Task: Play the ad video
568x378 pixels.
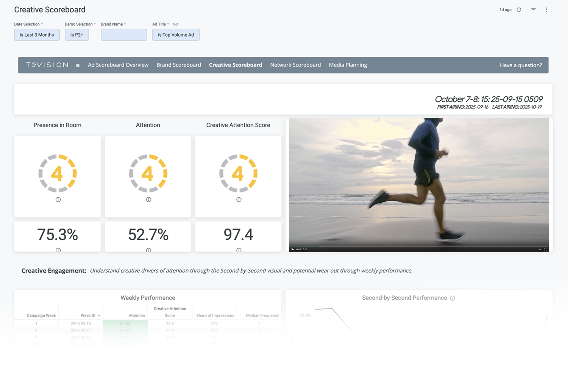Action: click(292, 249)
